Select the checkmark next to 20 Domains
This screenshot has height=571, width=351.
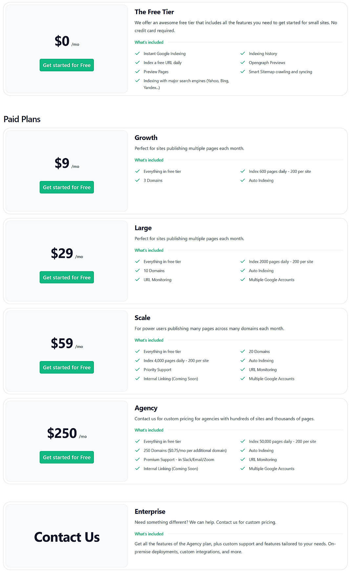243,351
